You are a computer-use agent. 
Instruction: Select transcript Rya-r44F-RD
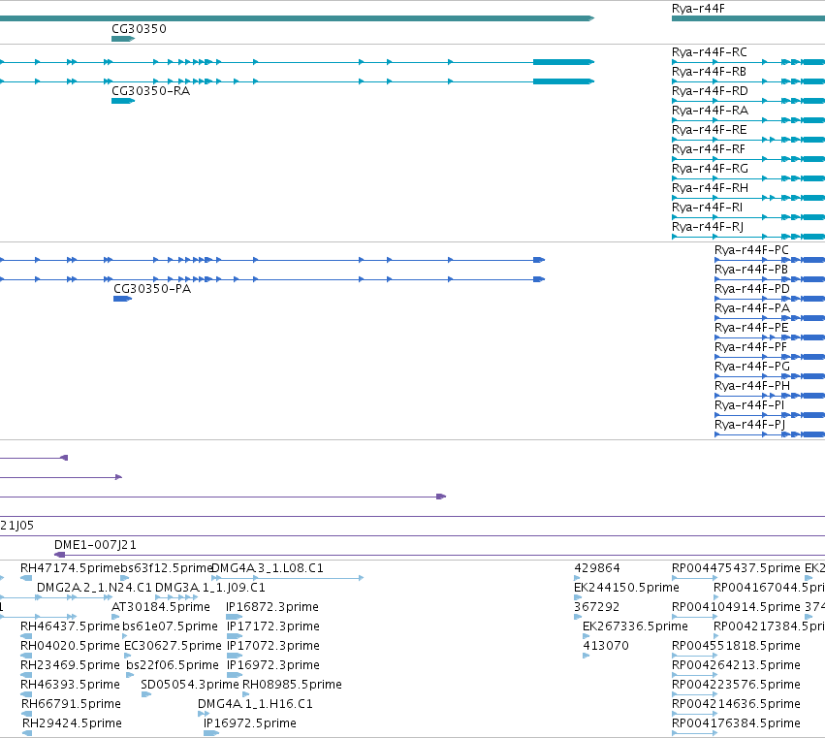(x=710, y=91)
